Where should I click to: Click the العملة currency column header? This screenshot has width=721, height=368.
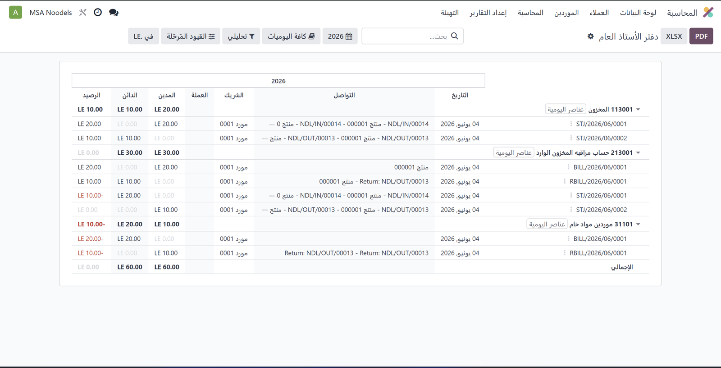tap(200, 95)
